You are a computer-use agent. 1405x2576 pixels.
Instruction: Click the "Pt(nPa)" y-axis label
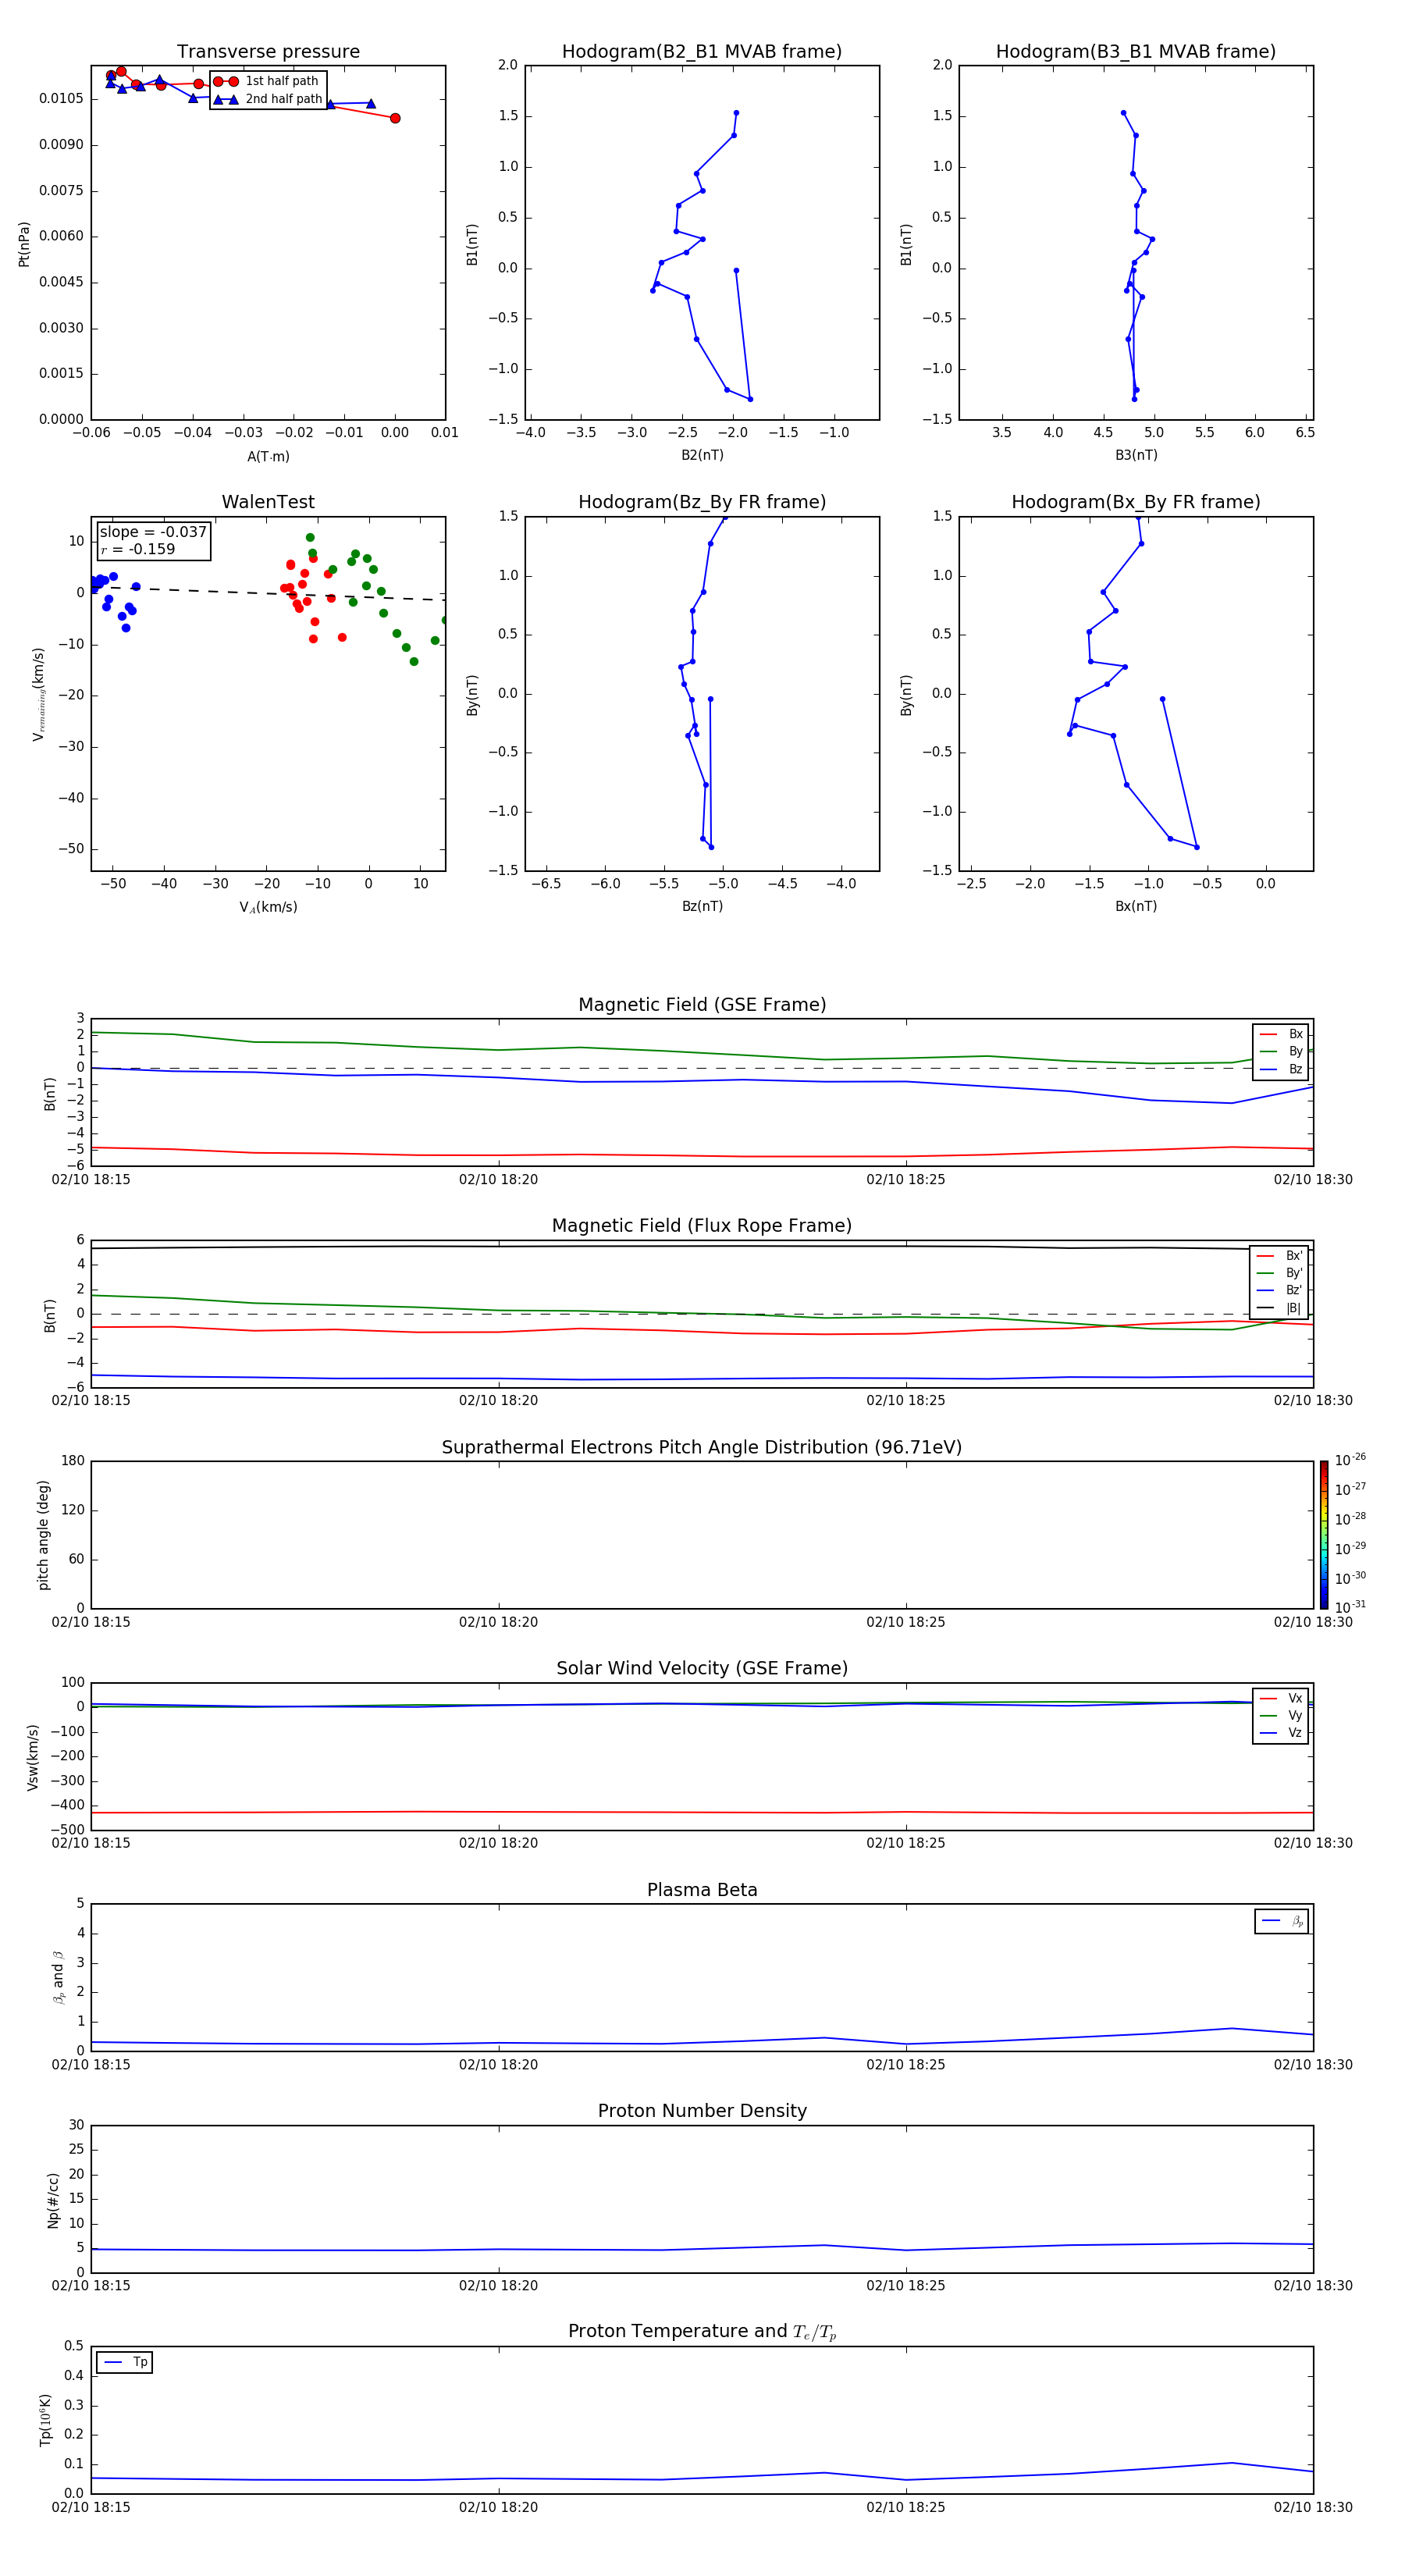tap(24, 243)
